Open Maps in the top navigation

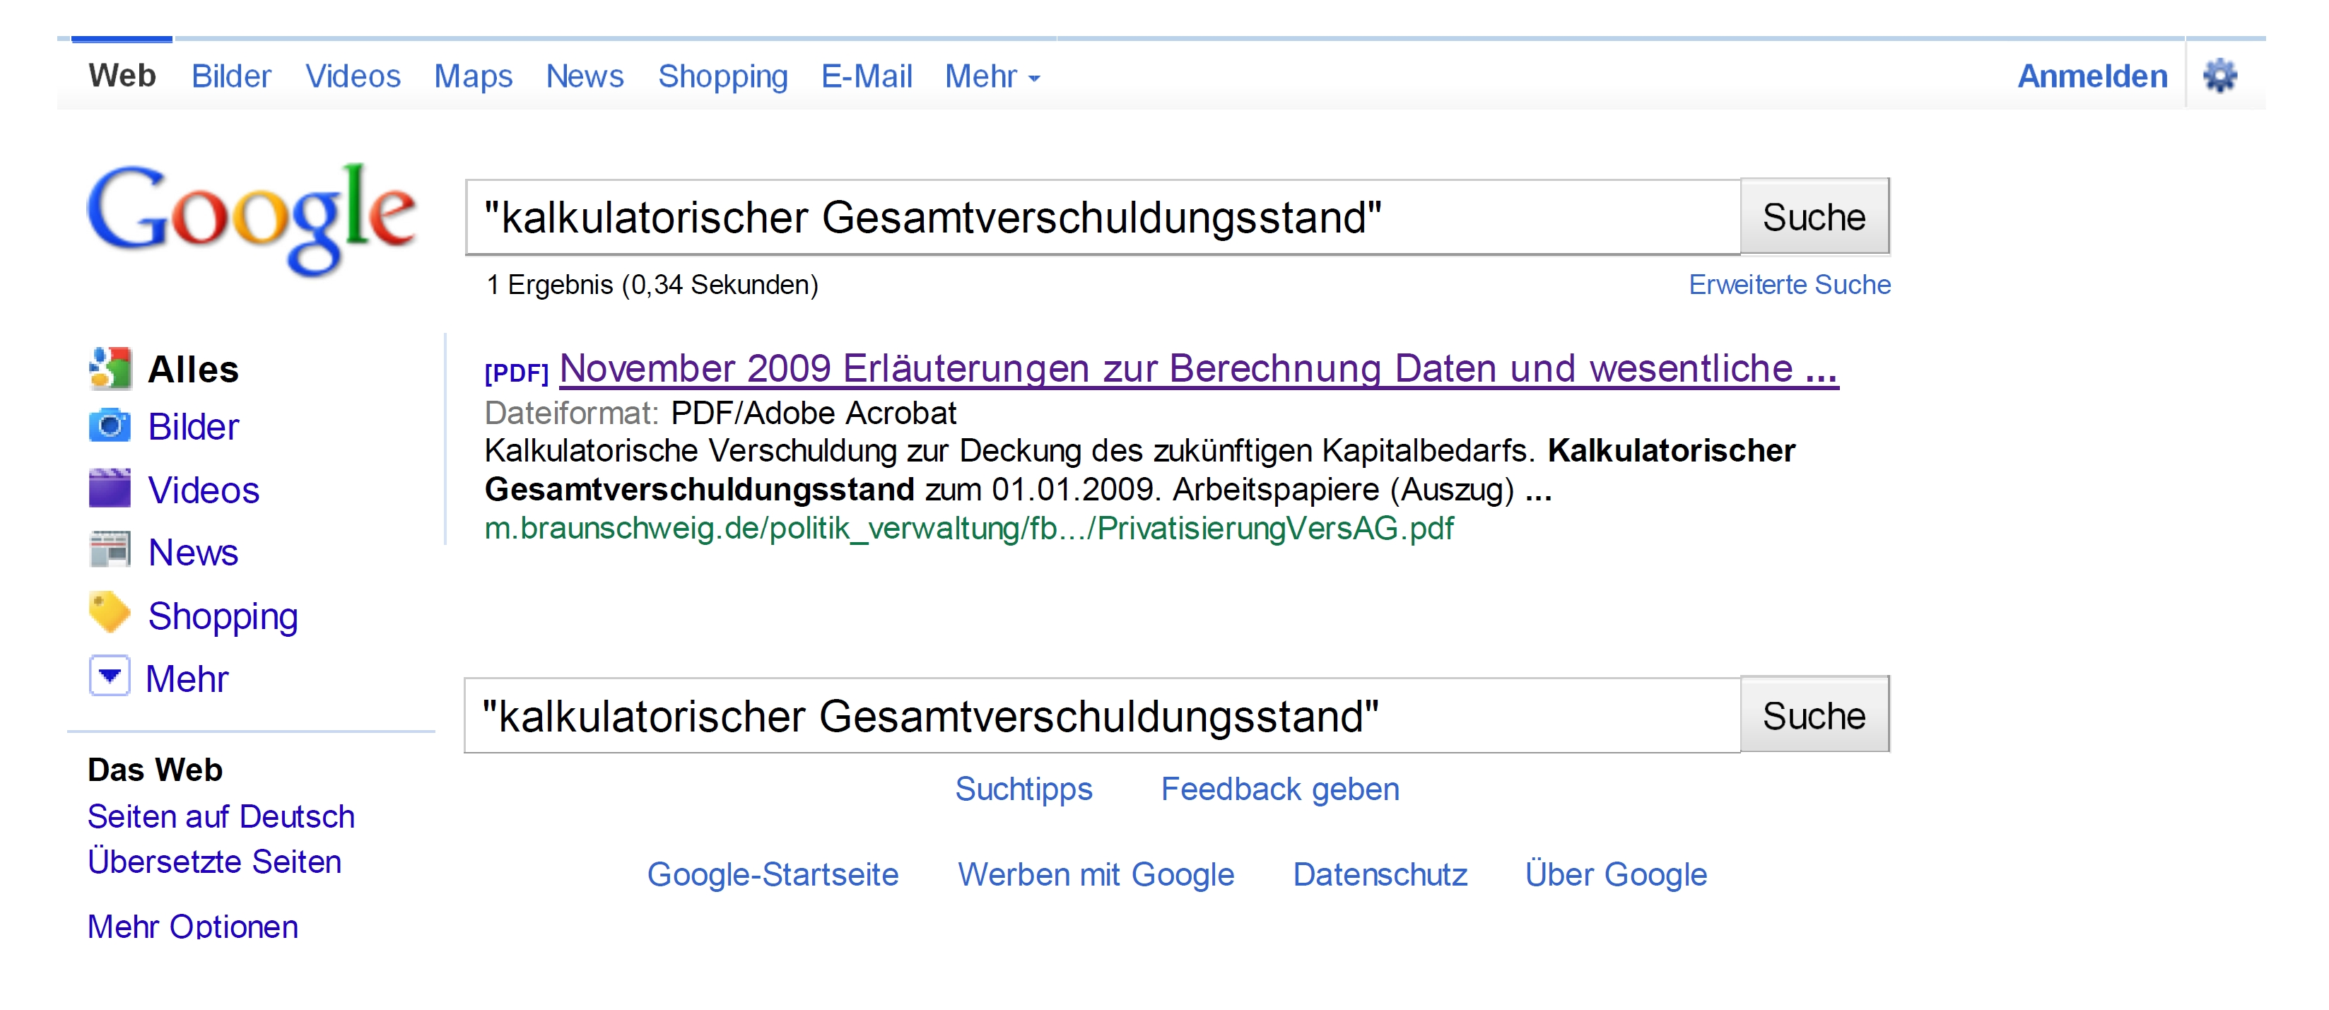(473, 77)
